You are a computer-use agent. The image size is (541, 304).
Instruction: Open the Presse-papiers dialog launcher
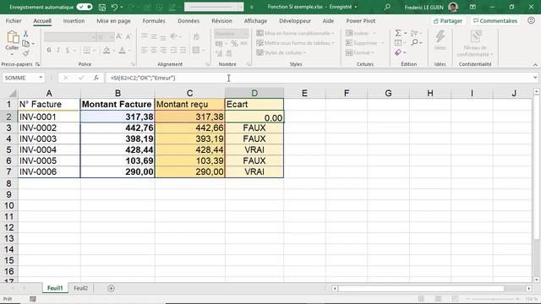[x=37, y=64]
